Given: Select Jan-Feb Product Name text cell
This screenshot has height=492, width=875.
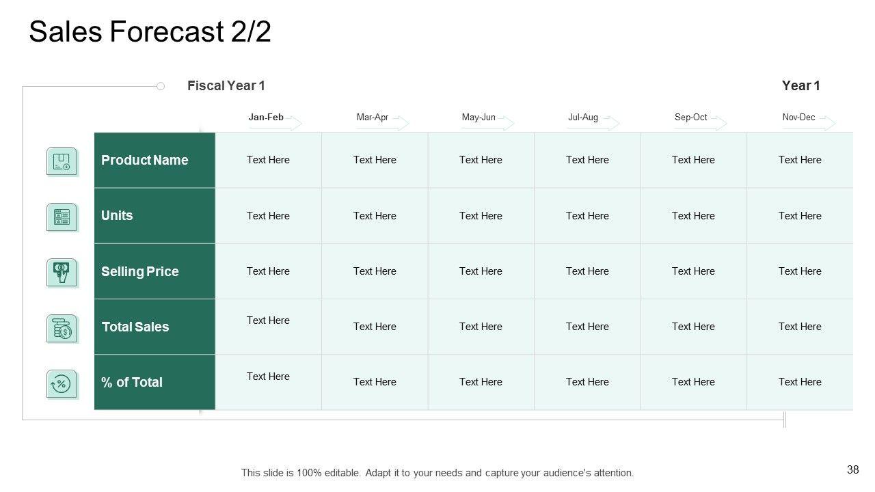Looking at the screenshot, I should (x=268, y=160).
